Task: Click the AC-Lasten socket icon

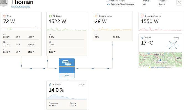Action: [x=50, y=16]
